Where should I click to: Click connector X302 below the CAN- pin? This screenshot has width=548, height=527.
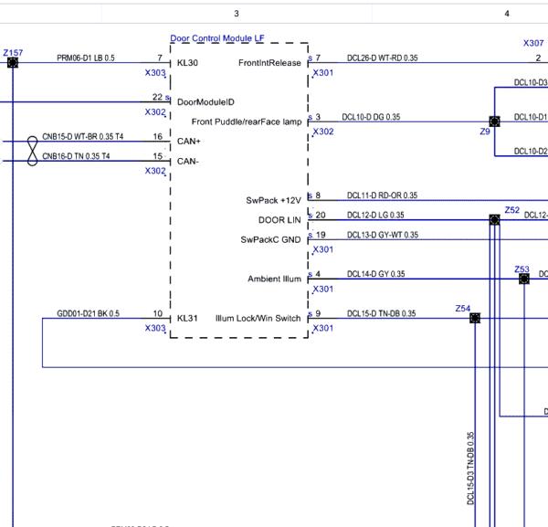coord(155,171)
